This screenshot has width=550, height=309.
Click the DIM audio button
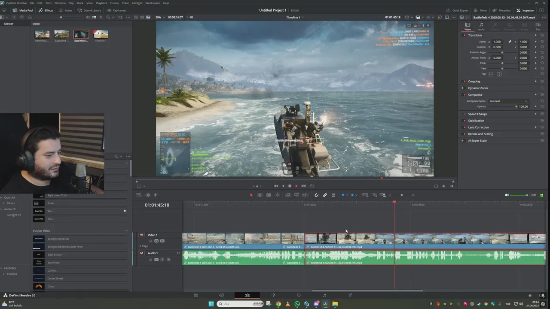pyautogui.click(x=534, y=195)
